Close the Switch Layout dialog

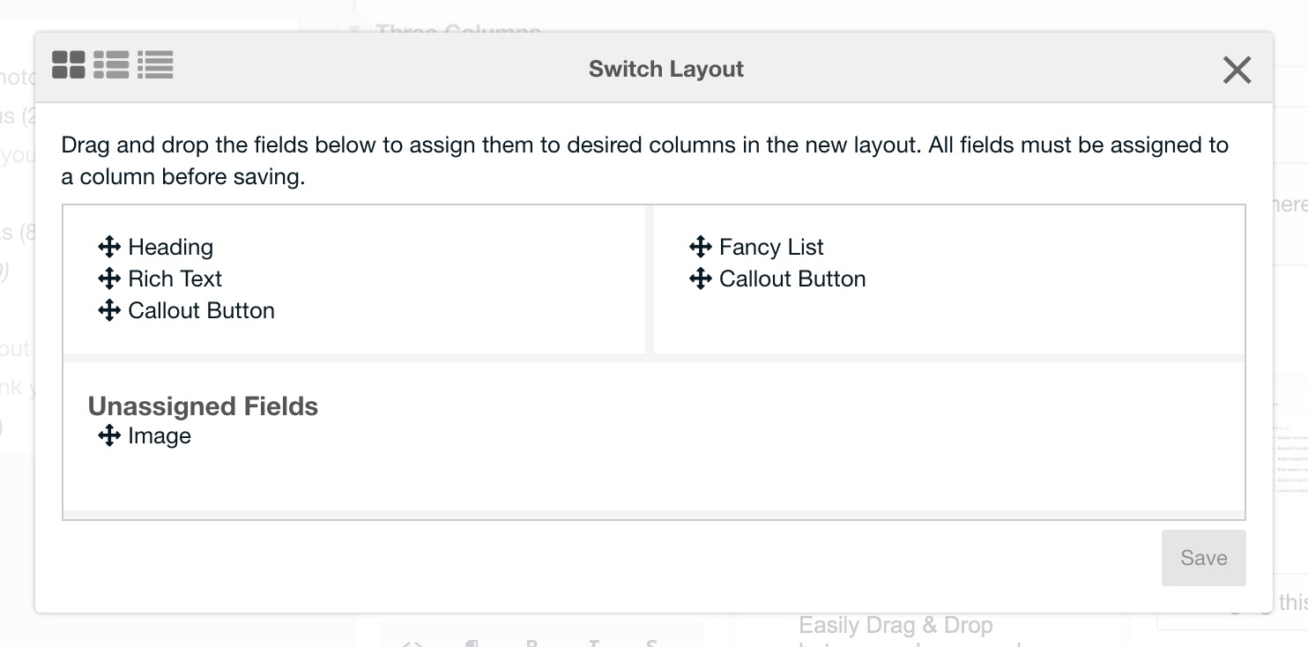pos(1237,70)
